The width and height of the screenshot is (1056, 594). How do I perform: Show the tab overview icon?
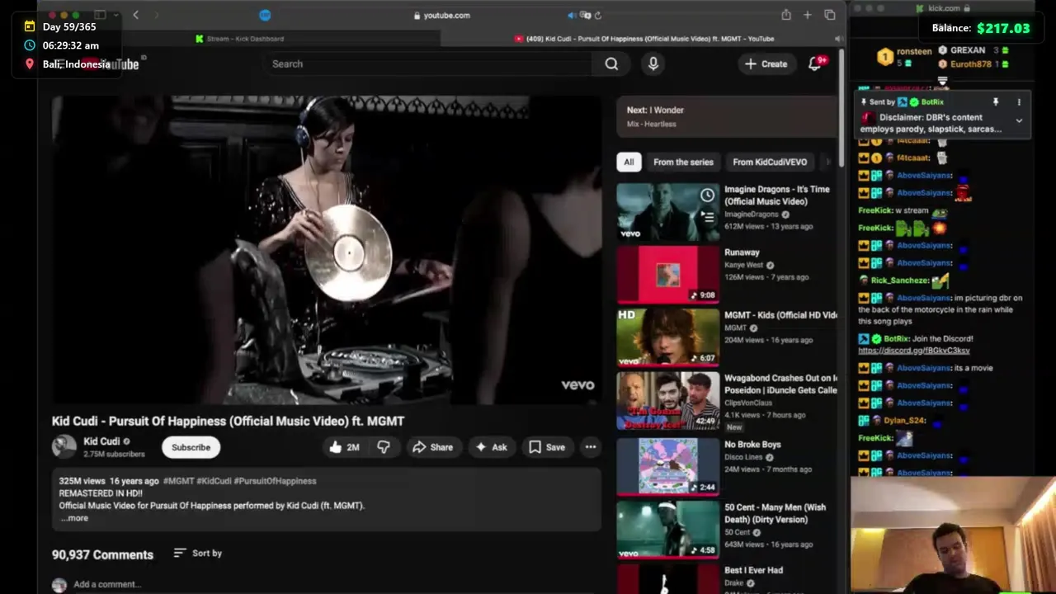[x=829, y=15]
